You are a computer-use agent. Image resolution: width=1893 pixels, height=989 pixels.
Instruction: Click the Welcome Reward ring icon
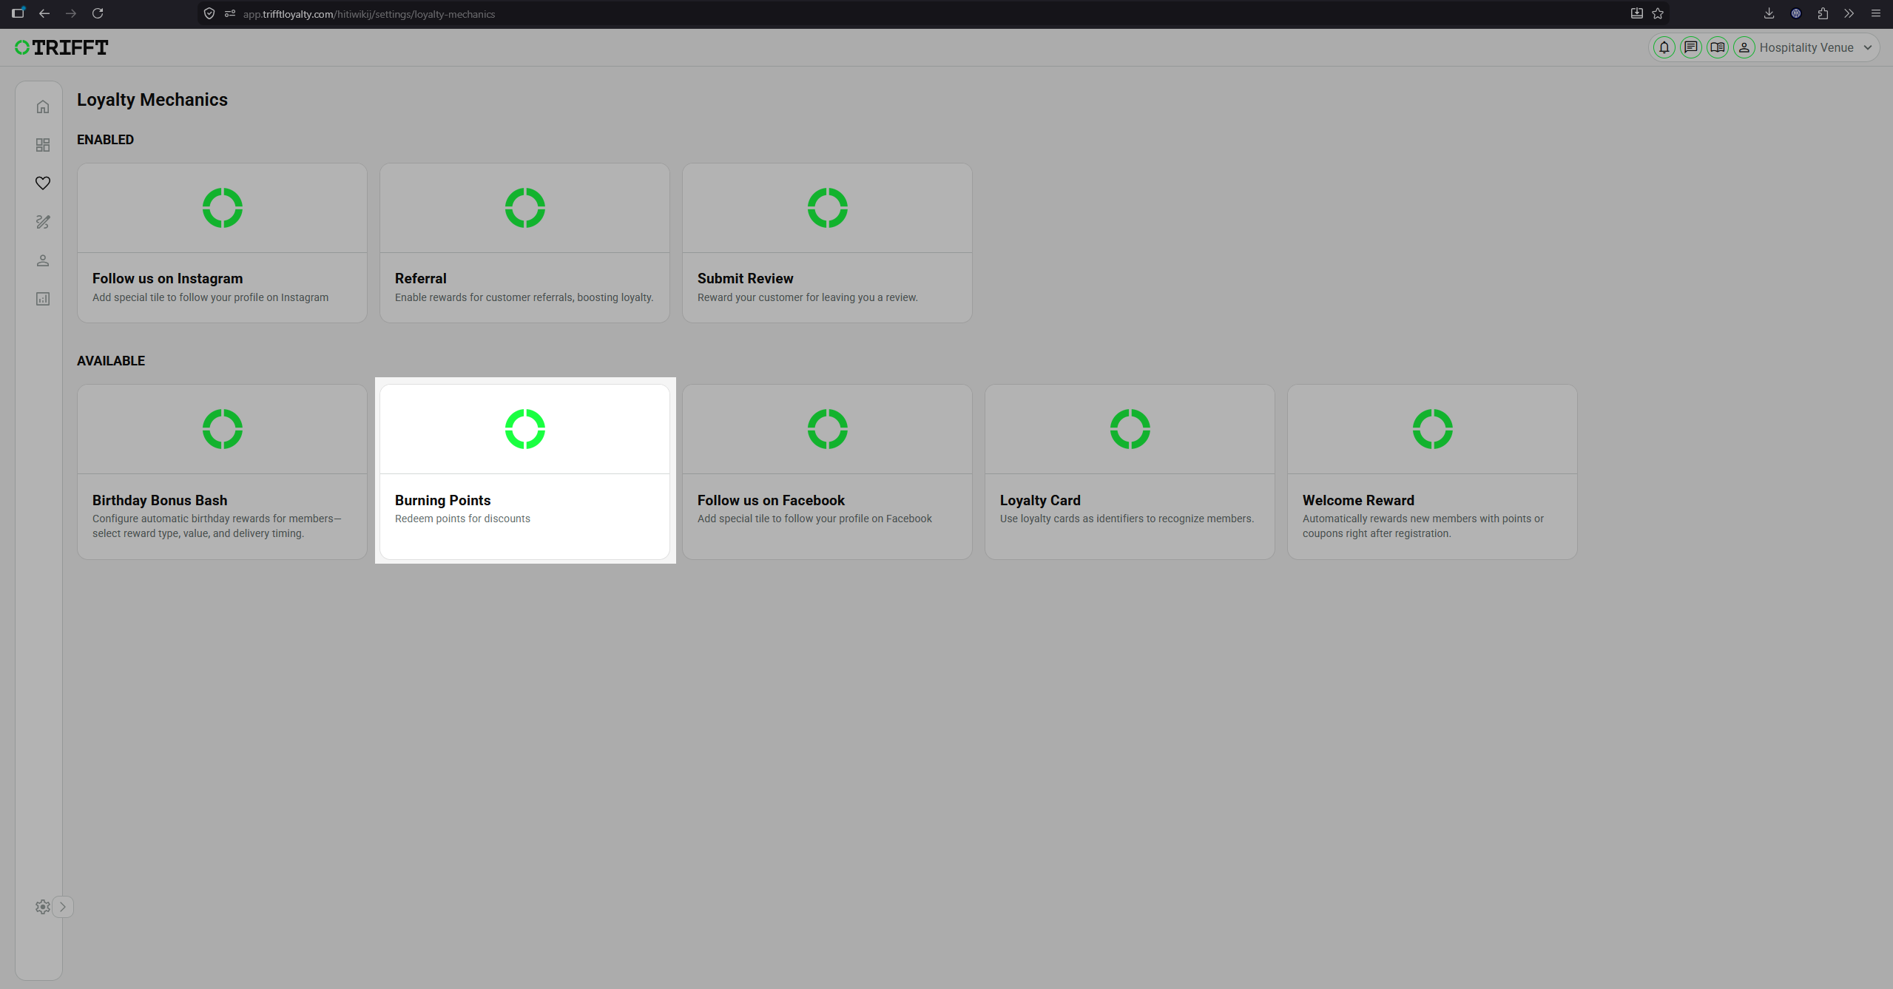tap(1433, 429)
